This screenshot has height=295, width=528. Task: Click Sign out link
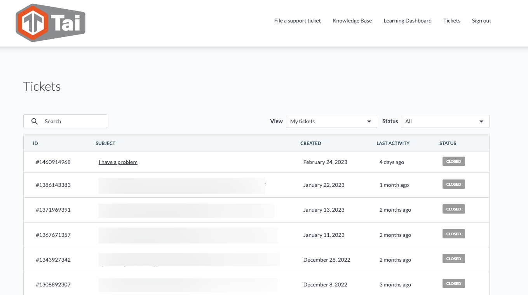[481, 21]
